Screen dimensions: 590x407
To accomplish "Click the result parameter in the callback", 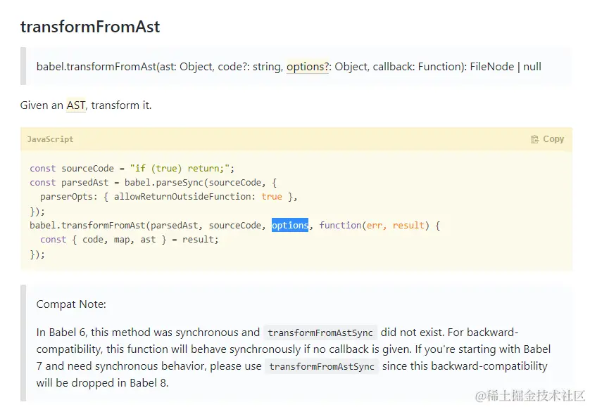I will 408,226.
